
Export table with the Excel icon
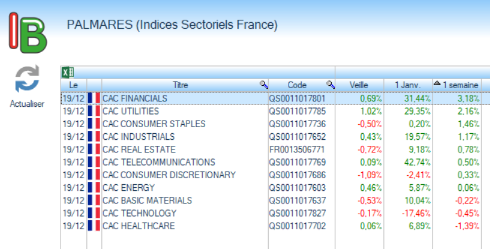[68, 73]
